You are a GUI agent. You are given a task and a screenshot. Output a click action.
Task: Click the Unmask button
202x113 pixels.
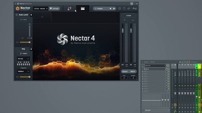tap(54, 8)
